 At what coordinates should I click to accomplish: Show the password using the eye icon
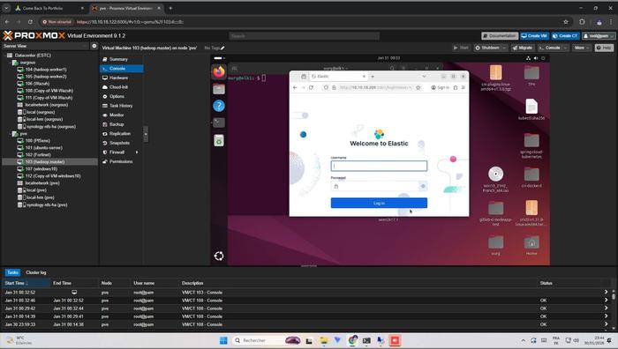(x=423, y=186)
